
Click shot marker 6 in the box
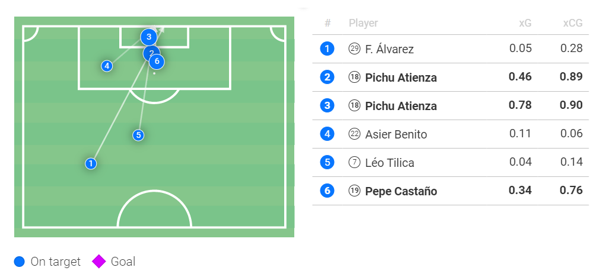(157, 61)
